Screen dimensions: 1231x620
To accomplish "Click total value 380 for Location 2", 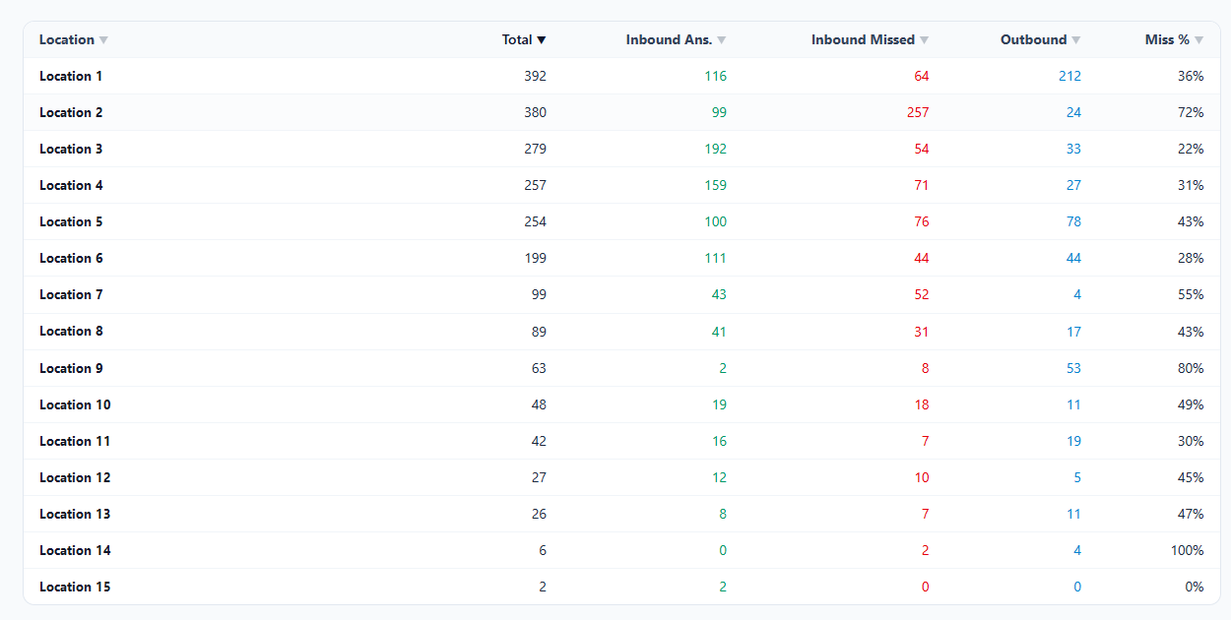I will pos(535,112).
